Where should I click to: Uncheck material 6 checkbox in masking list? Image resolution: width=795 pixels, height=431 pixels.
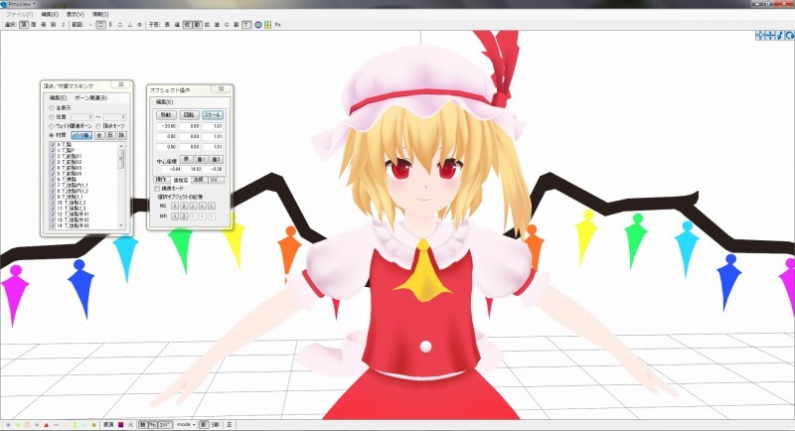tap(53, 180)
